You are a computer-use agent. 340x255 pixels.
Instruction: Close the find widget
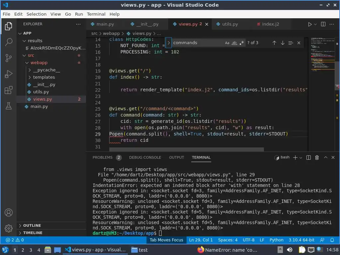[299, 43]
